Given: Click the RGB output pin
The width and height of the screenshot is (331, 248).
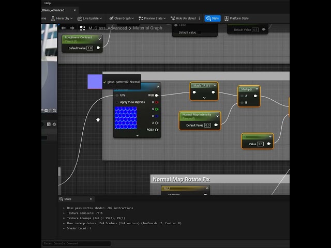Looking at the screenshot, I should pos(157,95).
